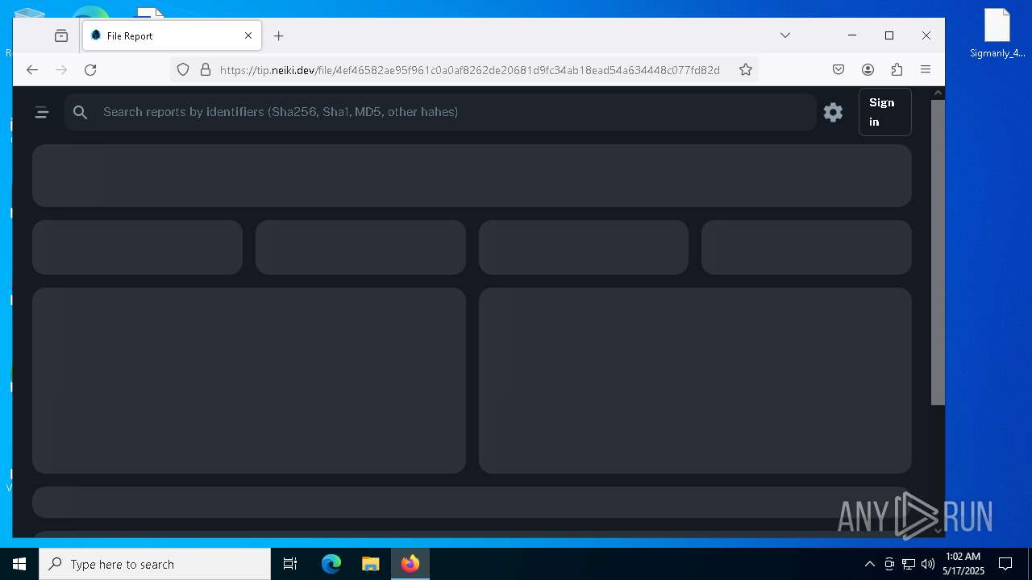Select the Sigmanly_4 desktop file

997,33
